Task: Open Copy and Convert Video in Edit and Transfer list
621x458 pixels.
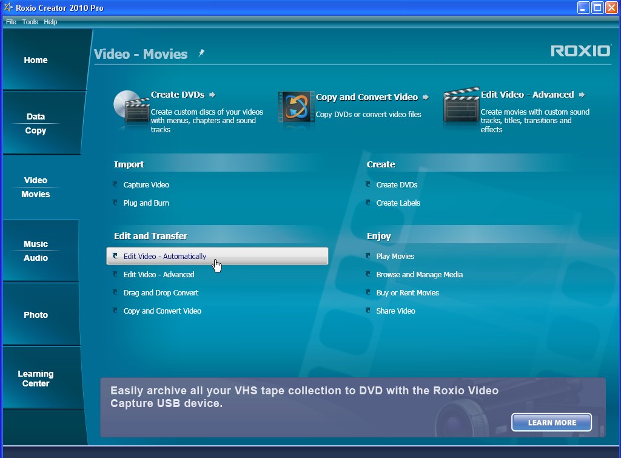Action: [x=163, y=311]
